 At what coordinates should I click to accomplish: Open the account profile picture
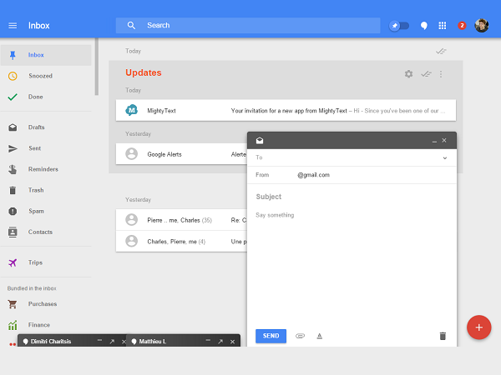point(482,26)
